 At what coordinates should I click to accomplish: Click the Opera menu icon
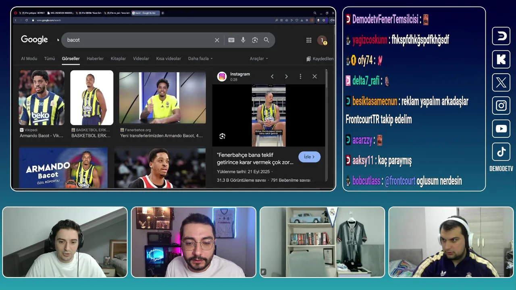click(16, 13)
